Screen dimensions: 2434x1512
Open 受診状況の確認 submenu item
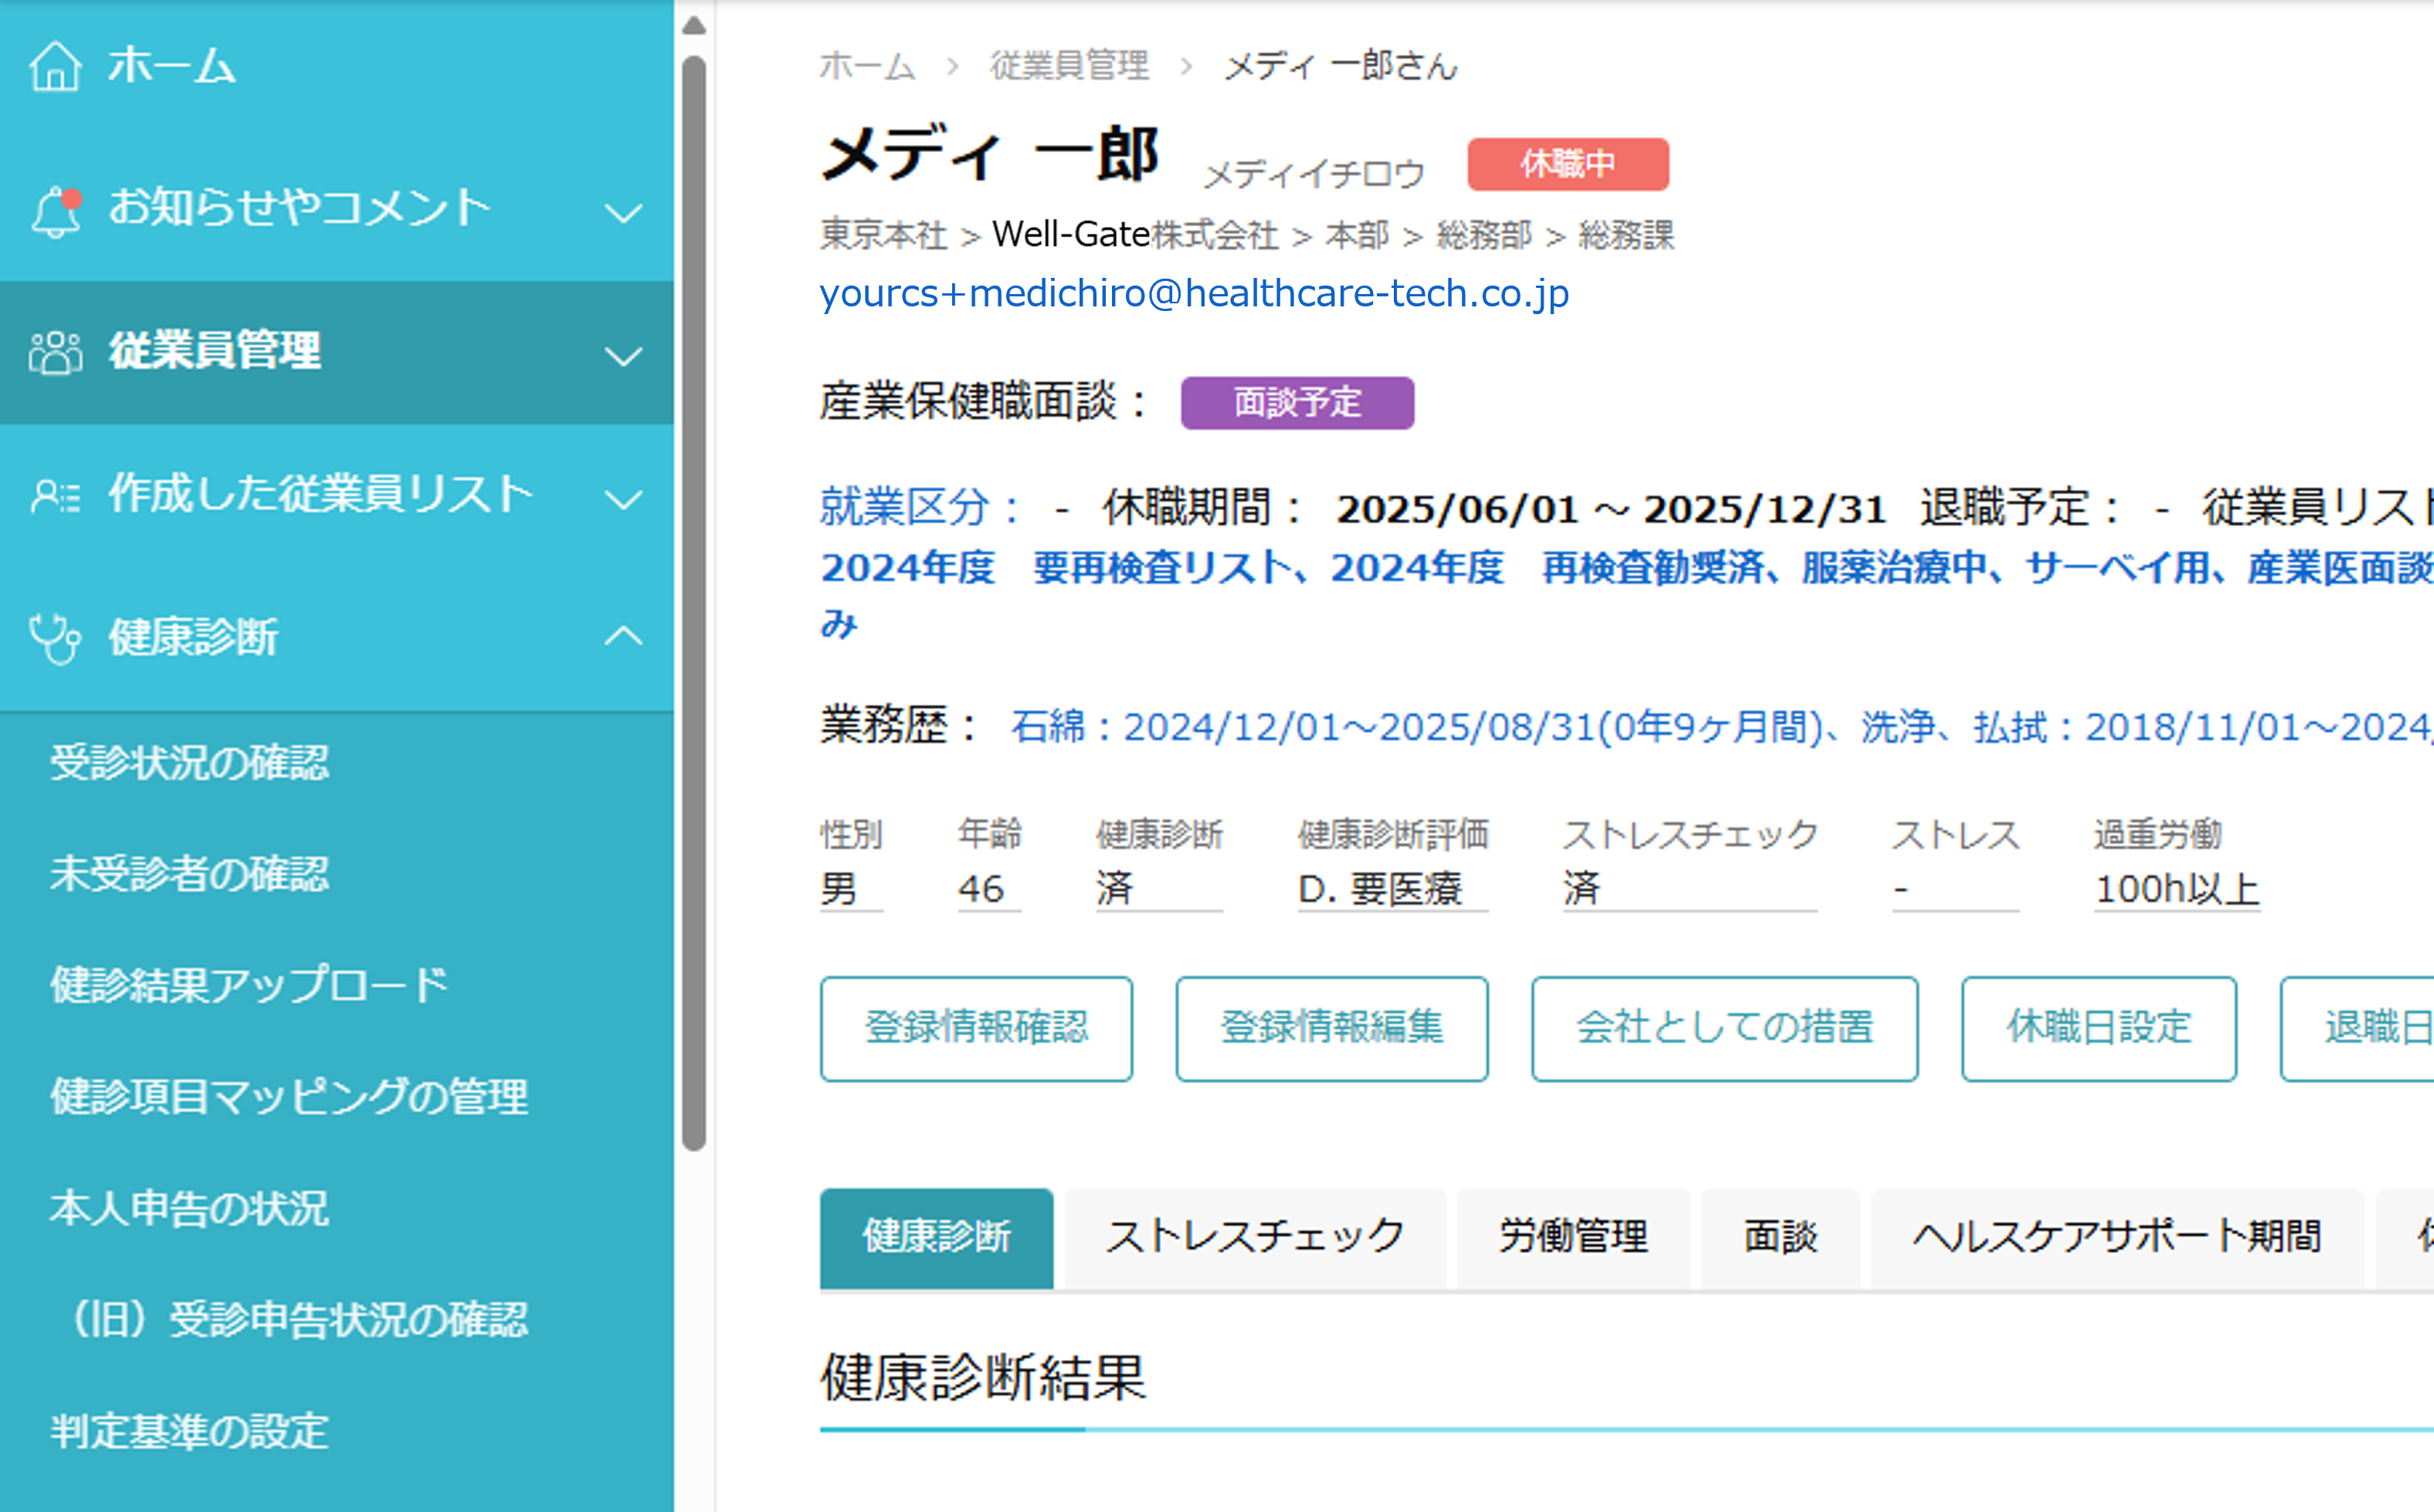tap(190, 763)
